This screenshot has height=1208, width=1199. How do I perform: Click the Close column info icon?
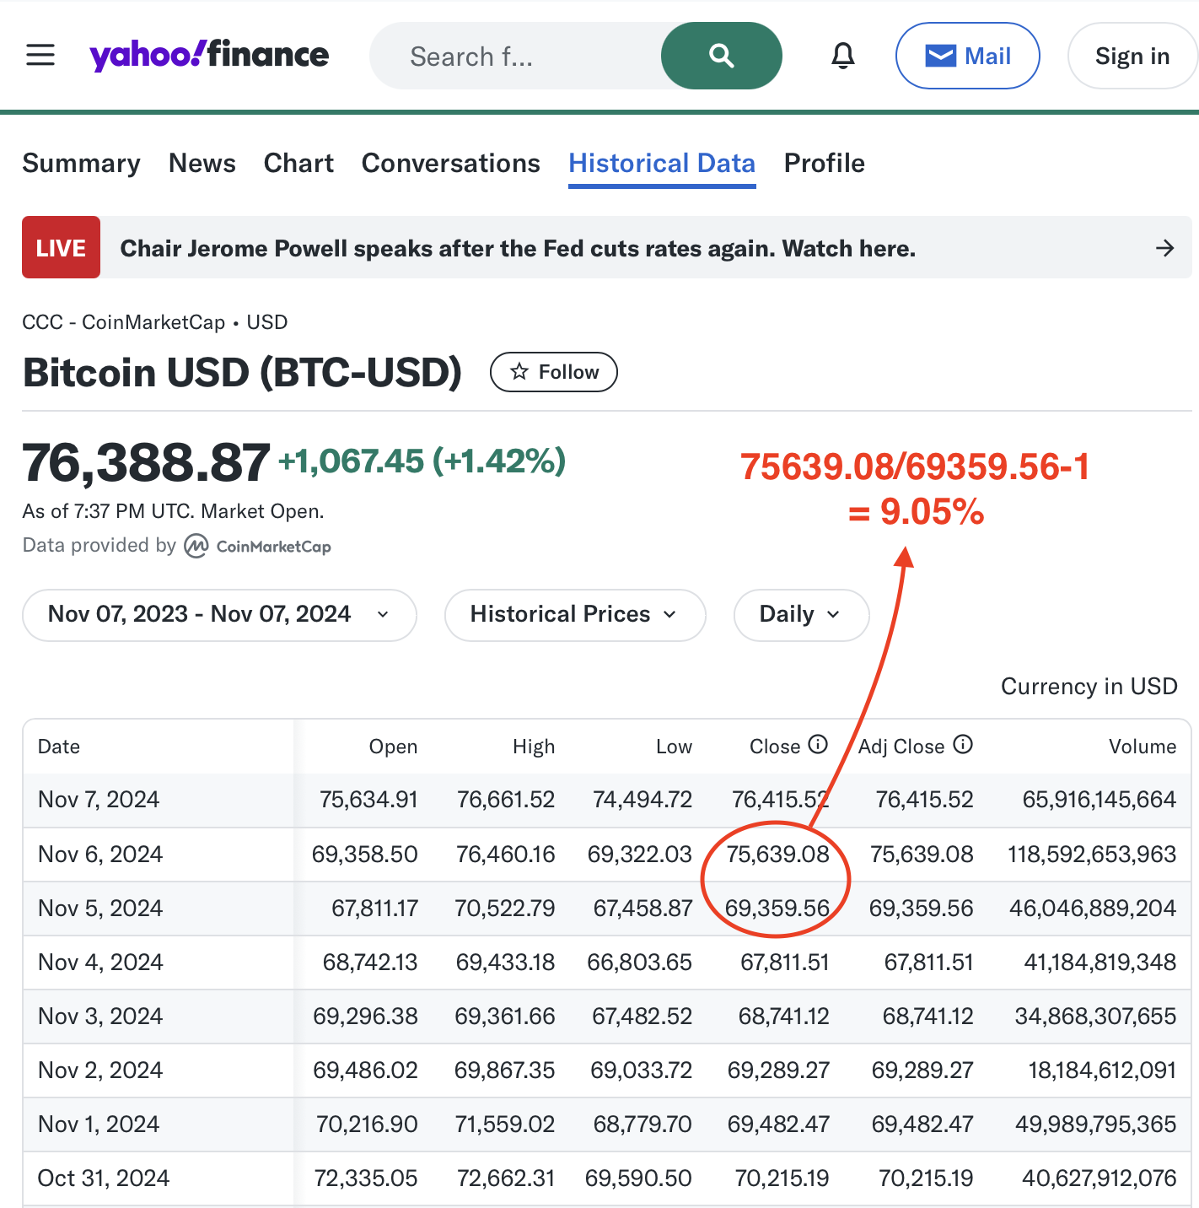pos(818,744)
